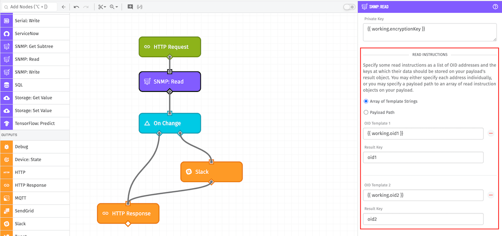The width and height of the screenshot is (502, 236).
Task: Select the HTTP Request node on the canvas
Action: click(x=170, y=47)
